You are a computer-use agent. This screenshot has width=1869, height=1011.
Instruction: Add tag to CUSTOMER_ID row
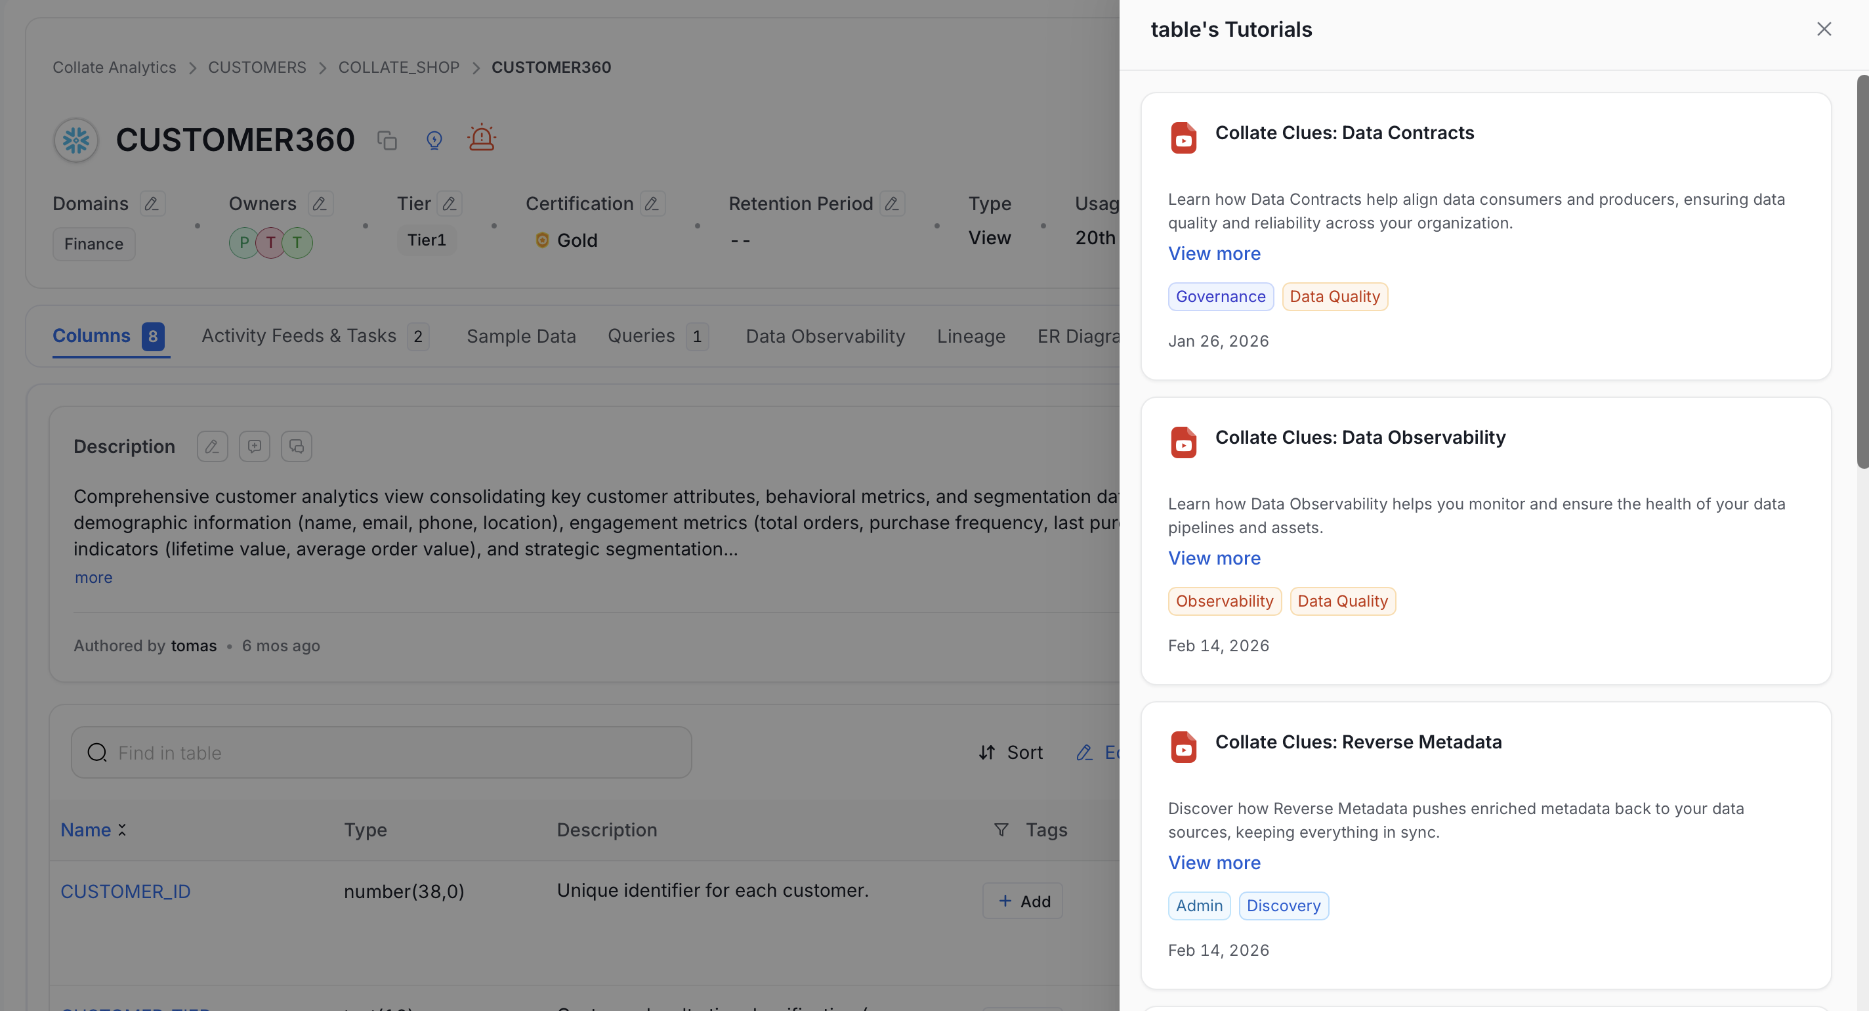click(x=1022, y=901)
